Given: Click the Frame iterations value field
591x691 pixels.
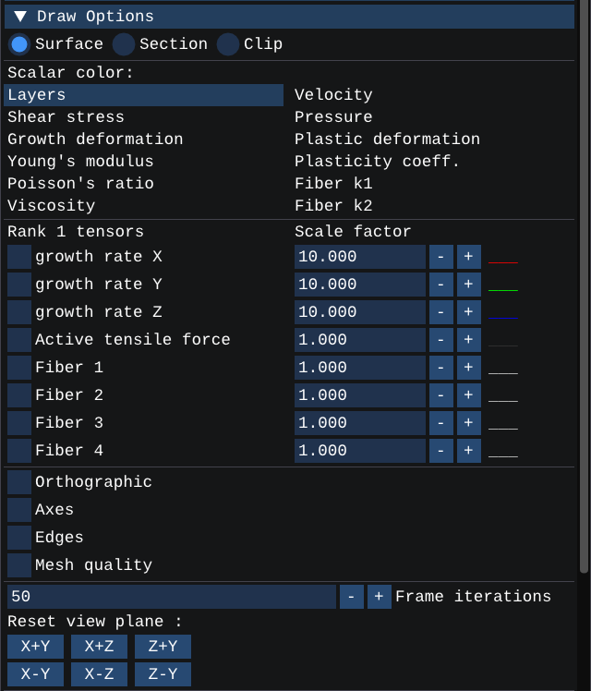Looking at the screenshot, I should 172,597.
